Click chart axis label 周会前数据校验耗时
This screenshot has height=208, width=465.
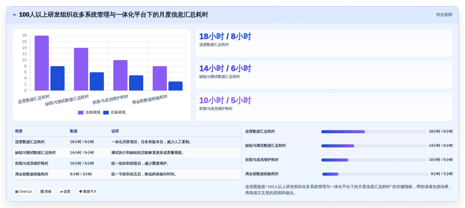pyautogui.click(x=150, y=100)
